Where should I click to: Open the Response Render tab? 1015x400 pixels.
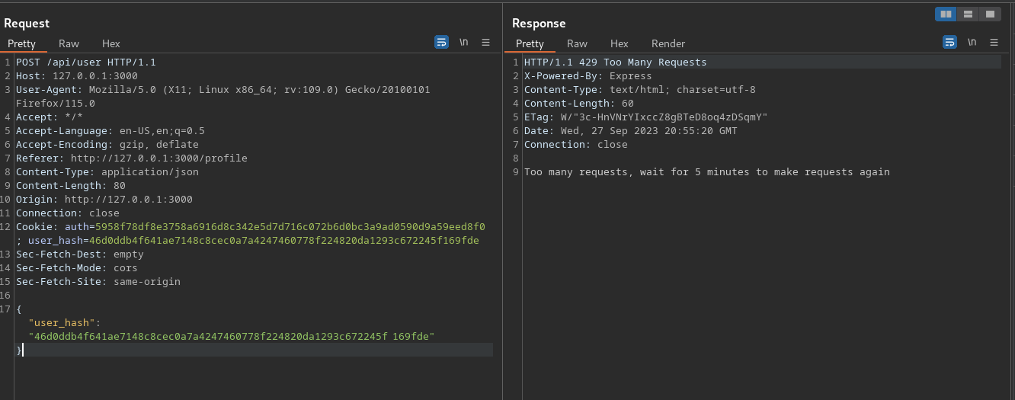tap(668, 43)
